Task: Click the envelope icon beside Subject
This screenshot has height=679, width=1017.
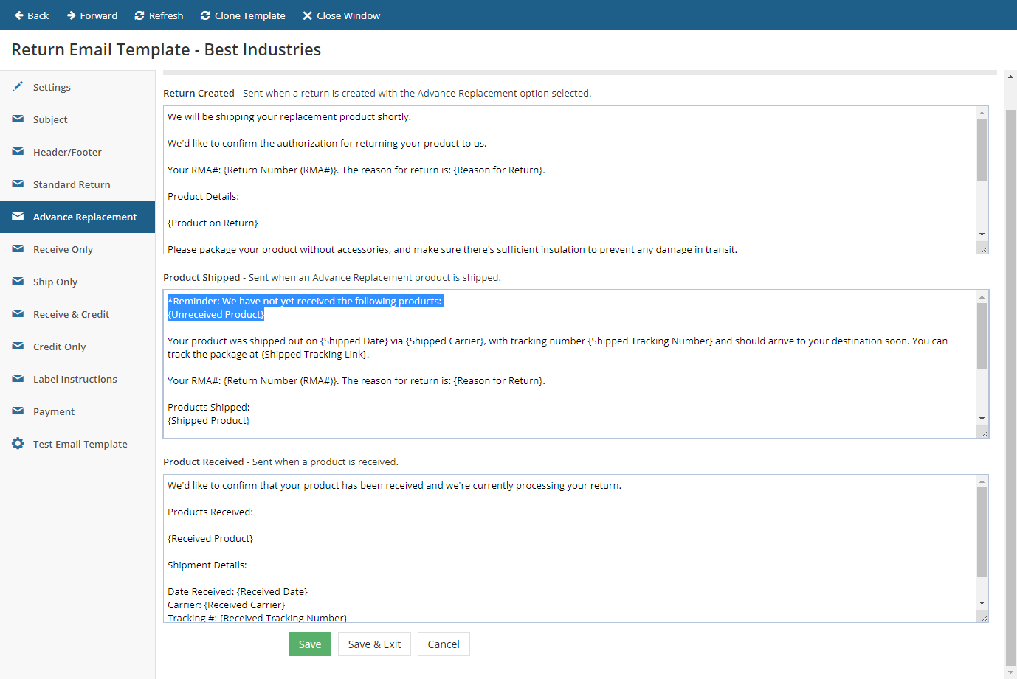Action: tap(18, 119)
